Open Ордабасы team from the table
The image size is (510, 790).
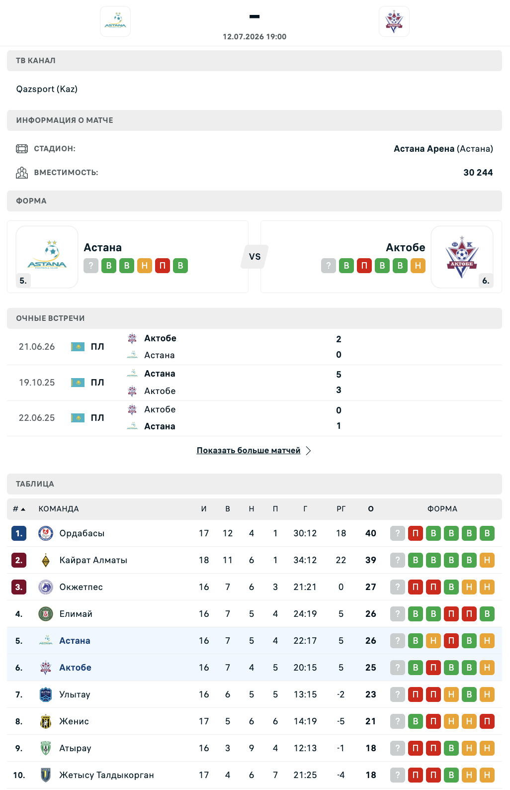(x=82, y=533)
